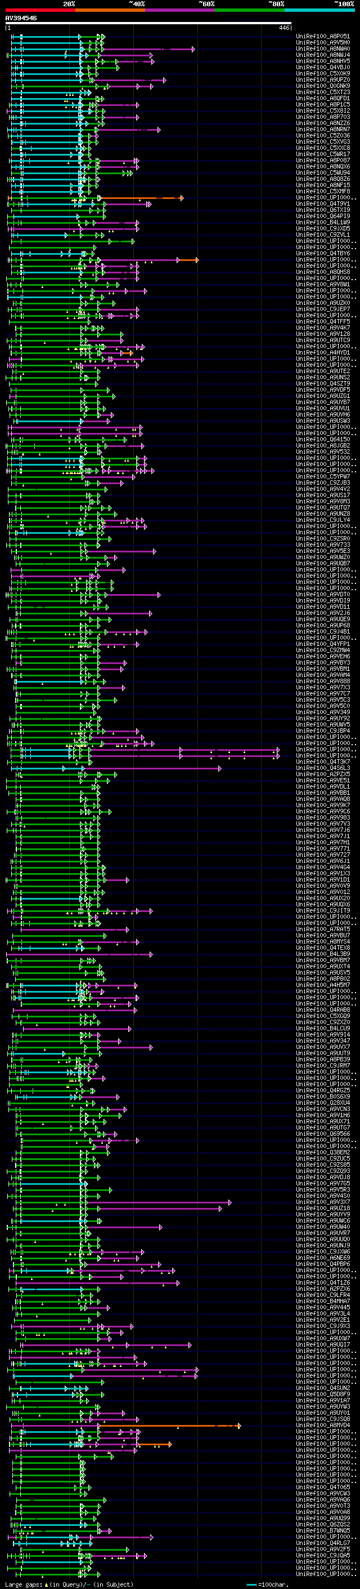Select hit UniRef100_Q4YFP1
The width and height of the screenshot is (360, 1589).
pyautogui.click(x=323, y=644)
